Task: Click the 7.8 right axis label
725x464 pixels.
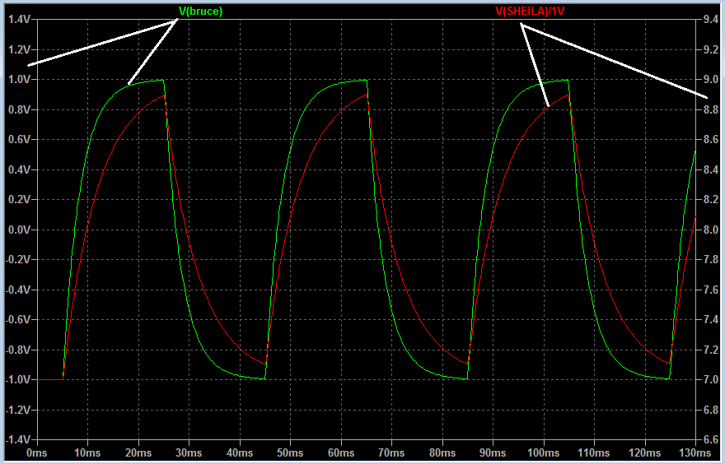Action: pos(711,259)
